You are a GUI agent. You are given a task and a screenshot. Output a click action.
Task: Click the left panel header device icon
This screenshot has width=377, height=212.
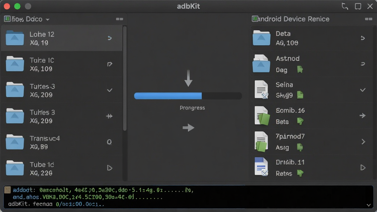pos(7,19)
